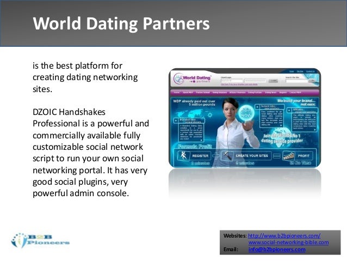Click the Affiliates info box heading
This screenshot has height=261, width=347.
tap(303, 110)
